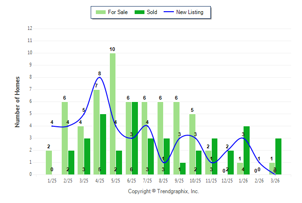Click the 3/26 x-axis label
Viewport: 302px width, 203px height.
point(275,180)
